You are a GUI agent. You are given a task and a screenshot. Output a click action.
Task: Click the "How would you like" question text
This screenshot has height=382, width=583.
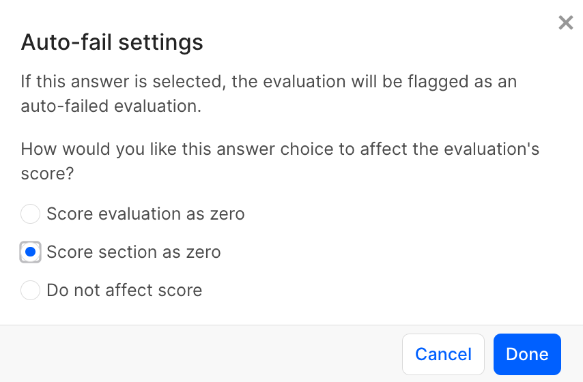[280, 149]
